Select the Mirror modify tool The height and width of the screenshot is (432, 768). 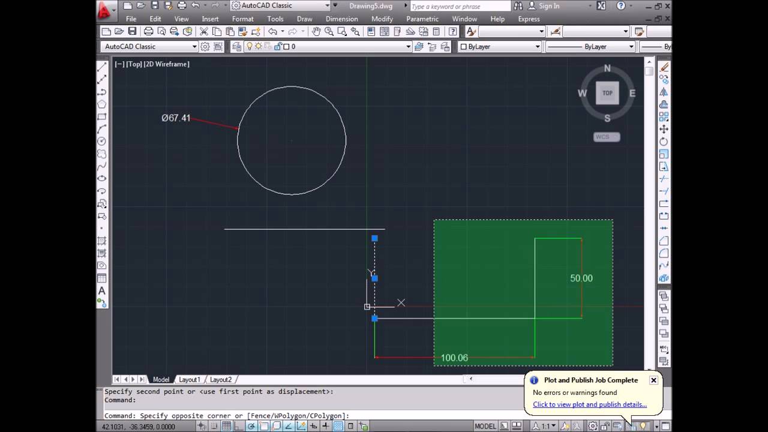coord(664,92)
